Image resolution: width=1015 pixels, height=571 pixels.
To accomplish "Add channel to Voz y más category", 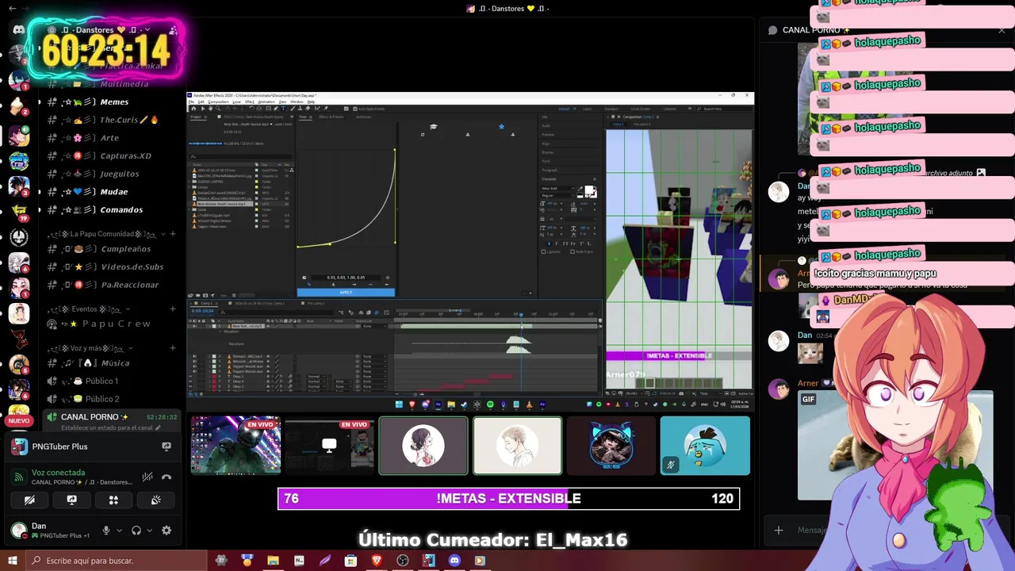I will pos(173,348).
